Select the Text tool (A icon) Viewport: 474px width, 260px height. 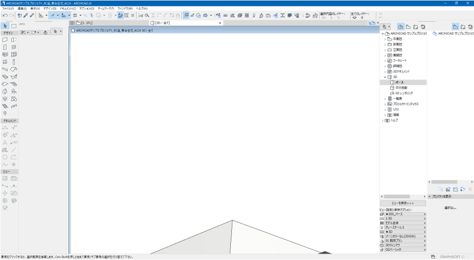click(5, 142)
